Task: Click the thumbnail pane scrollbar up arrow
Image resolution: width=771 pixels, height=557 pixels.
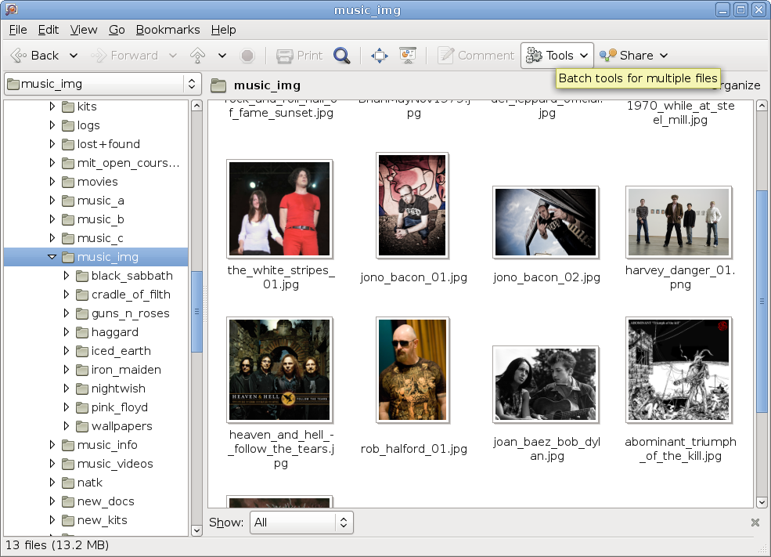Action: click(x=762, y=106)
